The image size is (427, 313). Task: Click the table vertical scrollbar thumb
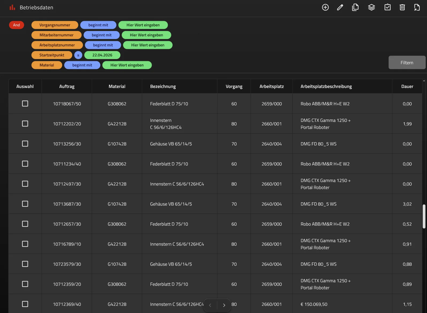coord(424,217)
